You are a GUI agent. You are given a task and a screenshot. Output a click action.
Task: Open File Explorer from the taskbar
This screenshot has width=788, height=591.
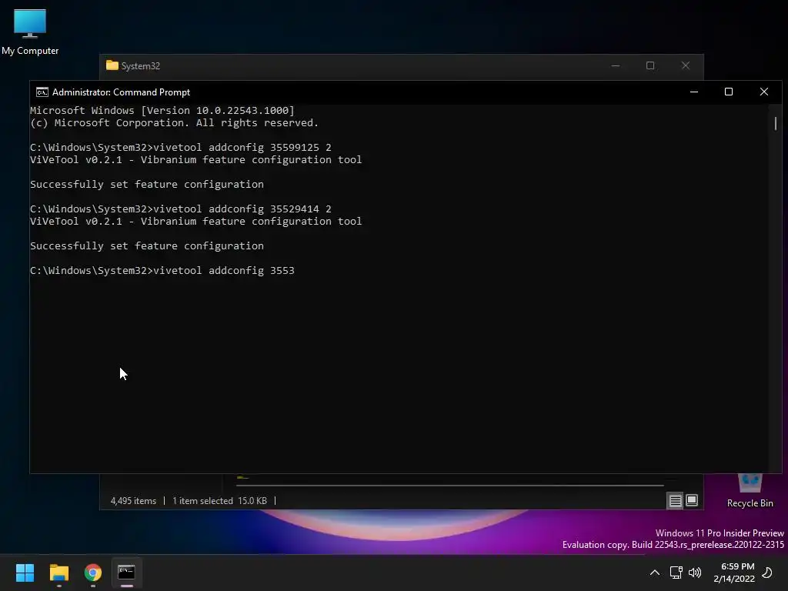(x=58, y=573)
